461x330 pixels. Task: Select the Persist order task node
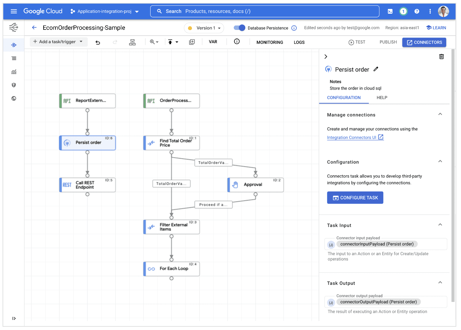87,143
